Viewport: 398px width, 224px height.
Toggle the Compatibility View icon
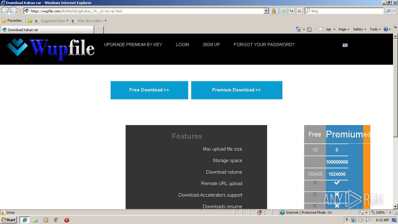pos(283,11)
